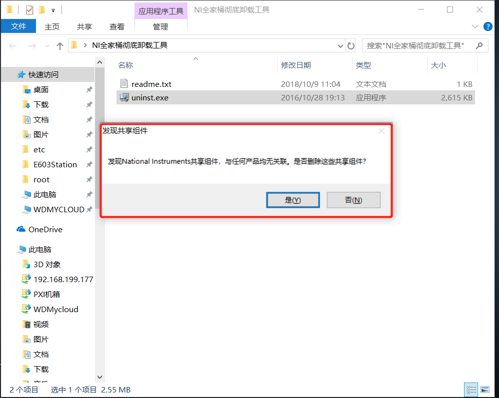Click the pin icon beside 桌面
499x398 pixels.
click(x=89, y=90)
